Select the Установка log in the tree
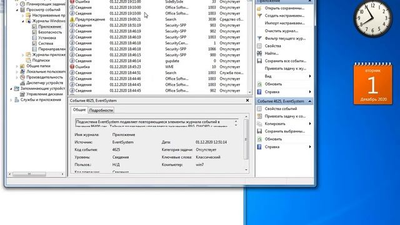This screenshot has height=225, width=400. [x=47, y=37]
